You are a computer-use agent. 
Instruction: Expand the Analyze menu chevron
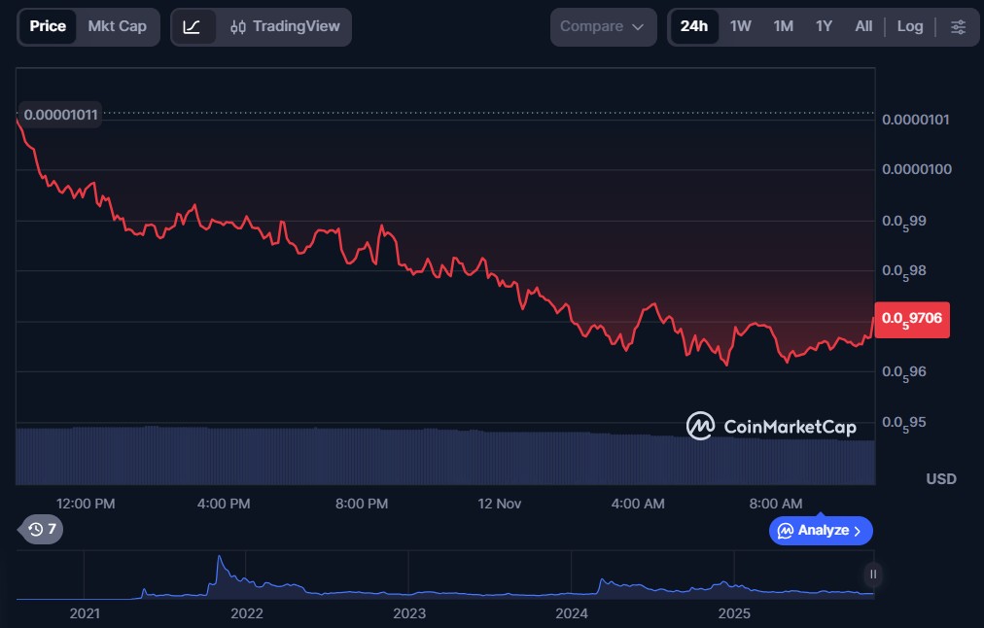pos(858,531)
